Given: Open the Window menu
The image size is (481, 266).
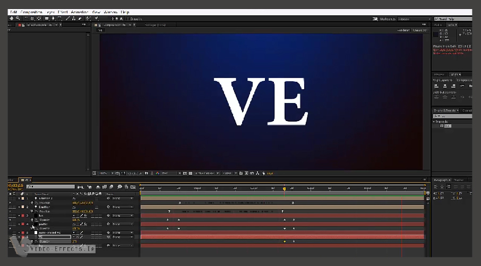Looking at the screenshot, I should [x=110, y=12].
